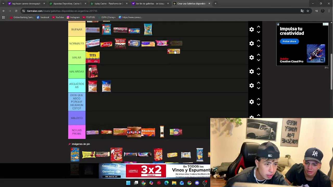The image size is (333, 187).
Task: Select the Express crackers in NORMALES
Action: click(x=134, y=43)
